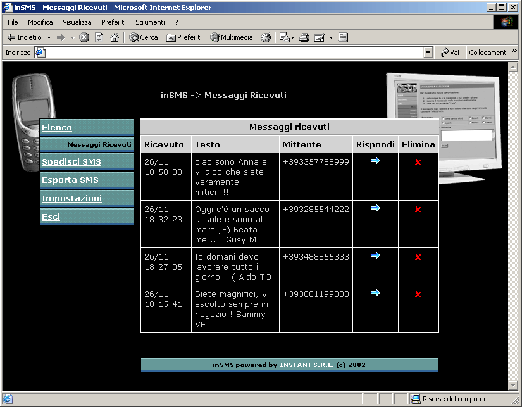This screenshot has height=407, width=522.
Task: Click the Discuss toolbar icon
Action: click(343, 37)
